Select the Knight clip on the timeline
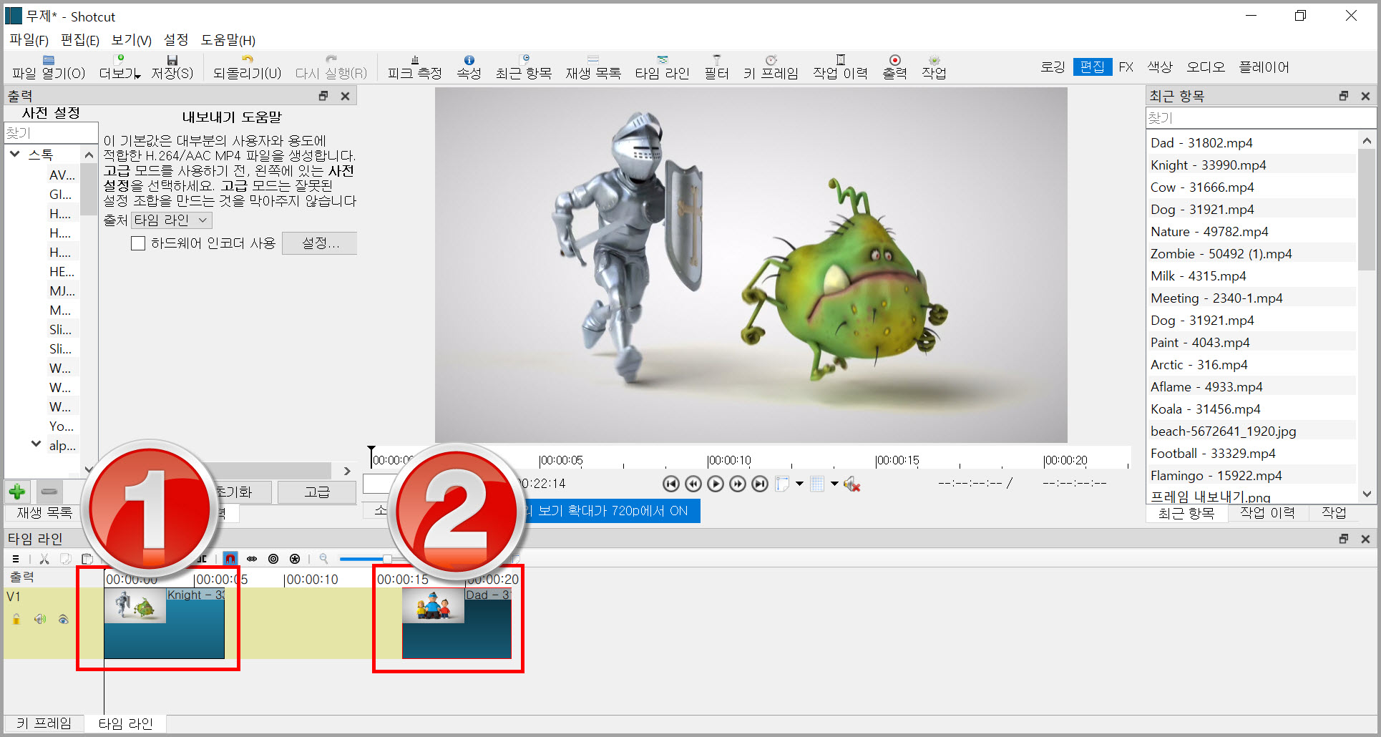This screenshot has height=737, width=1381. click(x=164, y=623)
